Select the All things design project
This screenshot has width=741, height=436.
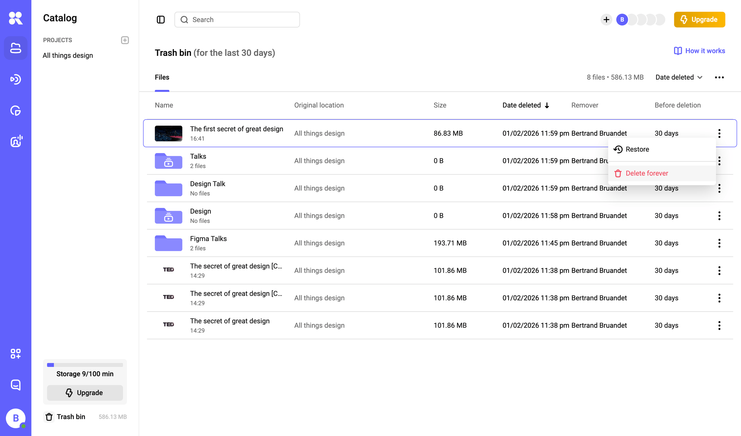click(68, 56)
